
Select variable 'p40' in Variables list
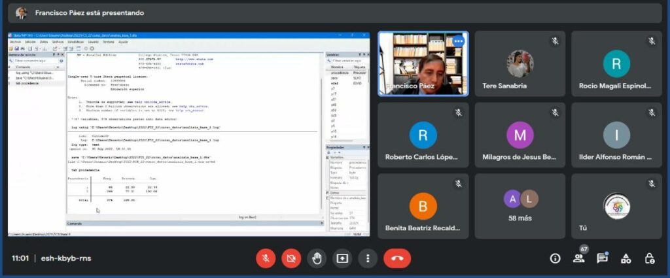(347, 105)
